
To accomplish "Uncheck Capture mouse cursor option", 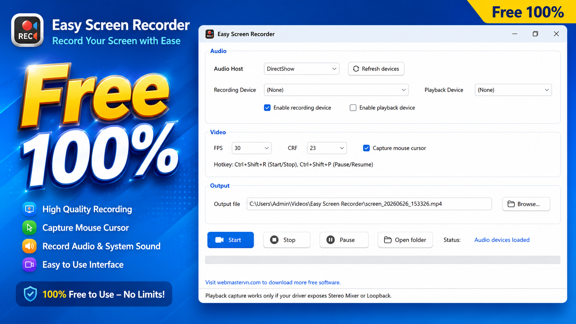I will 366,148.
